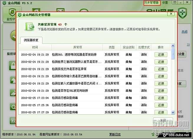Sort by the 时间 column header

[35, 47]
